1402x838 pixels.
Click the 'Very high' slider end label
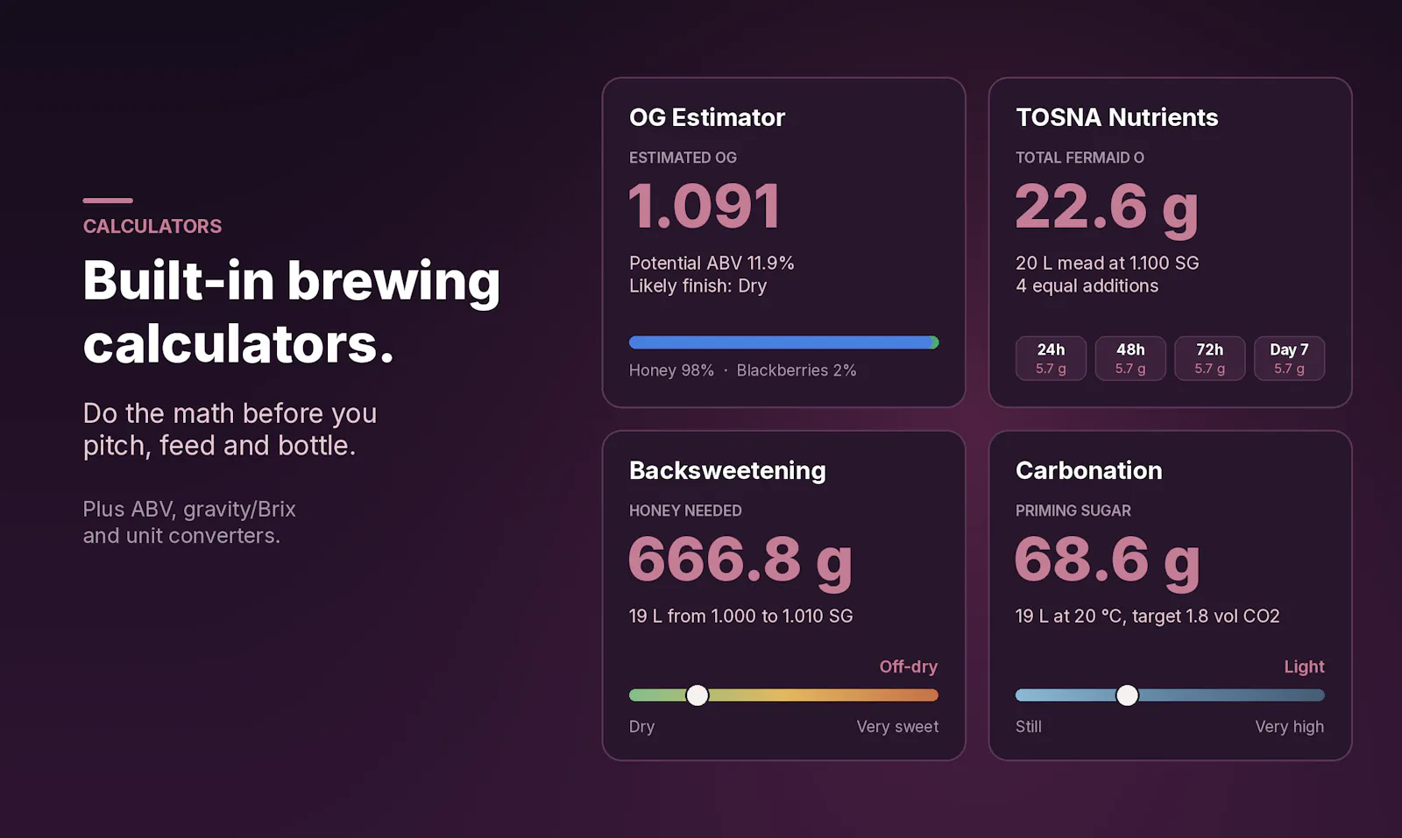pyautogui.click(x=1289, y=727)
